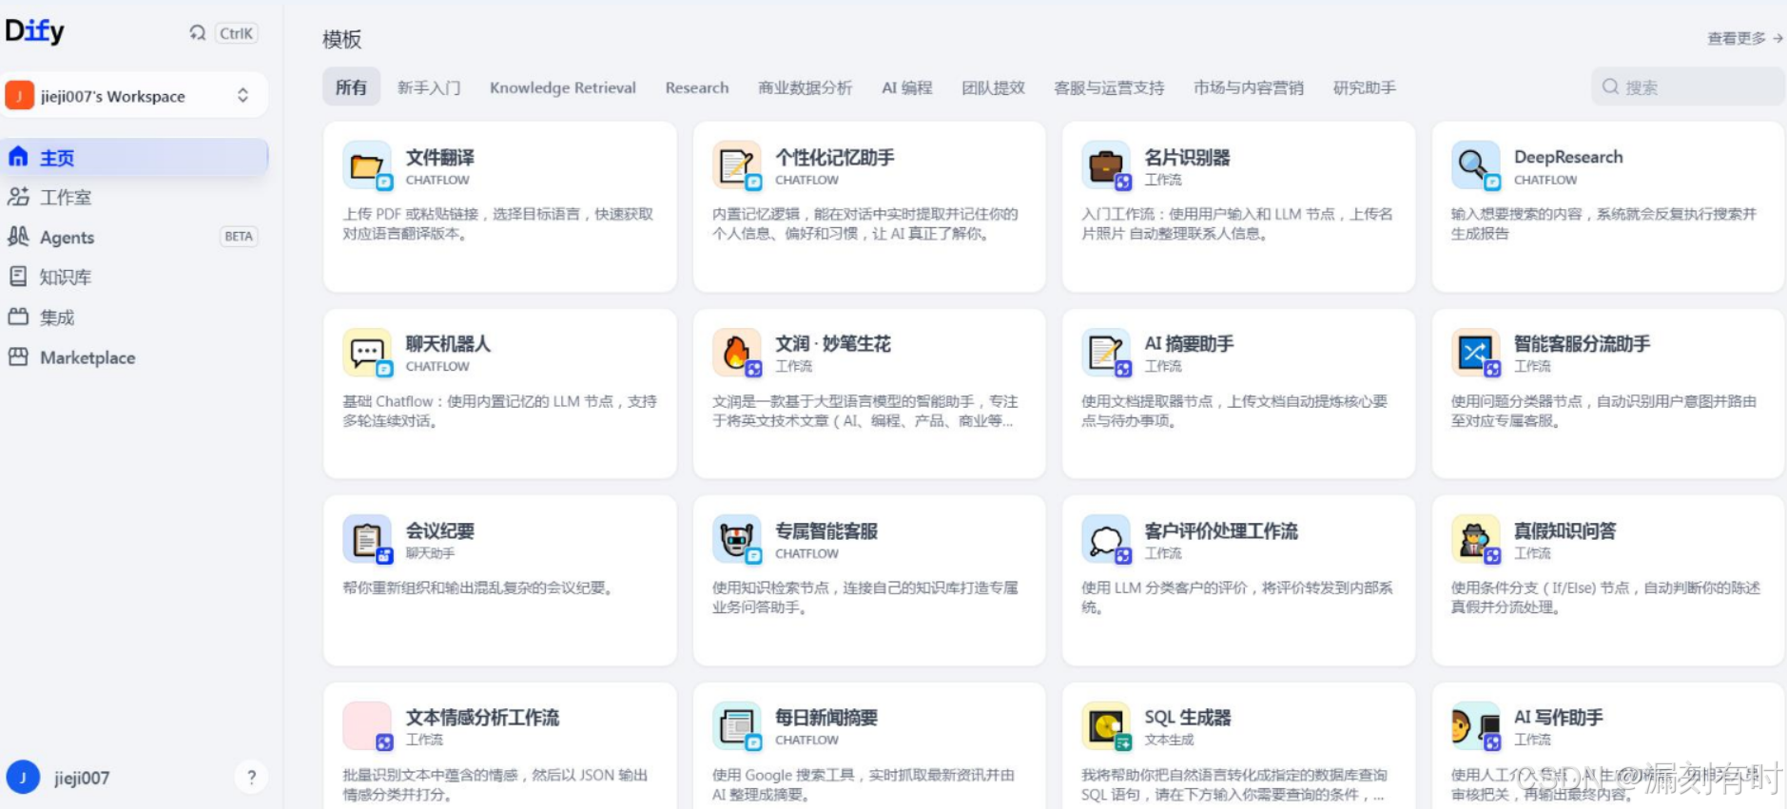Click the 搜索 template search field
1787x809 pixels.
click(x=1688, y=87)
